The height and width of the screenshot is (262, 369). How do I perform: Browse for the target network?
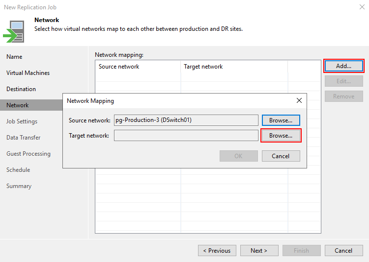click(x=281, y=136)
